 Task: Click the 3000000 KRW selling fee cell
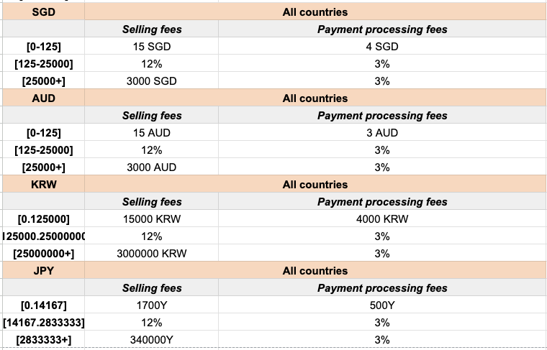151,254
